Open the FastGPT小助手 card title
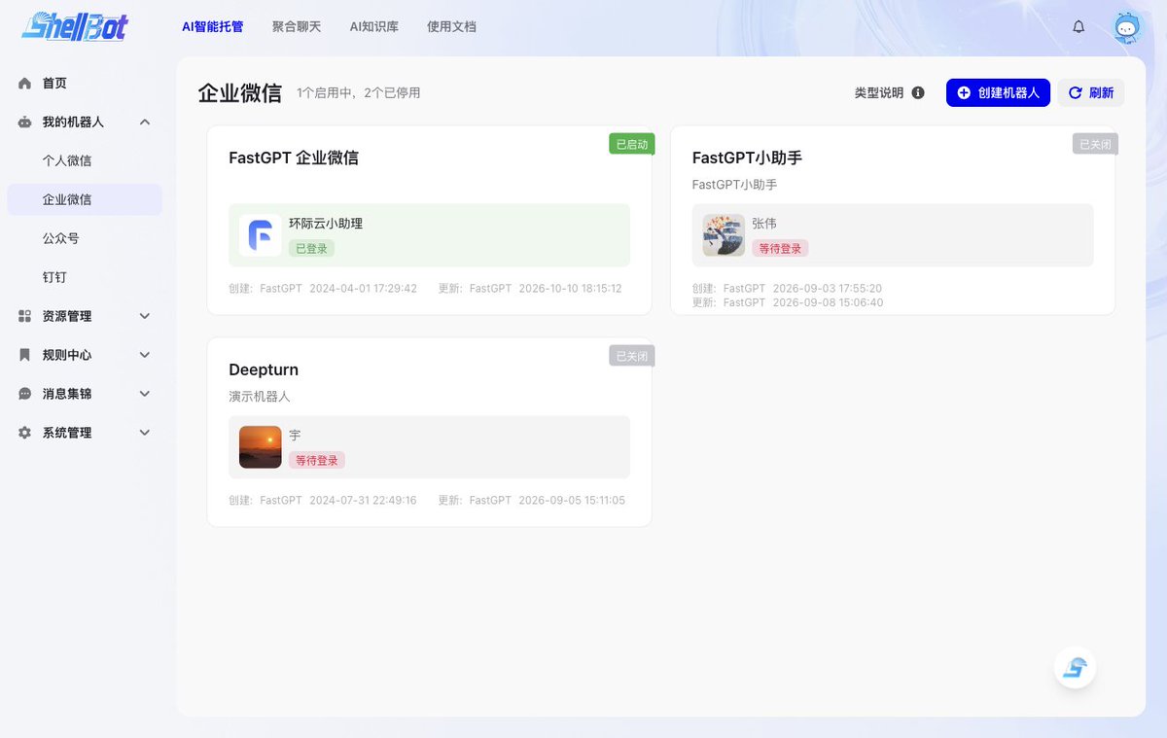1167x738 pixels. (747, 158)
